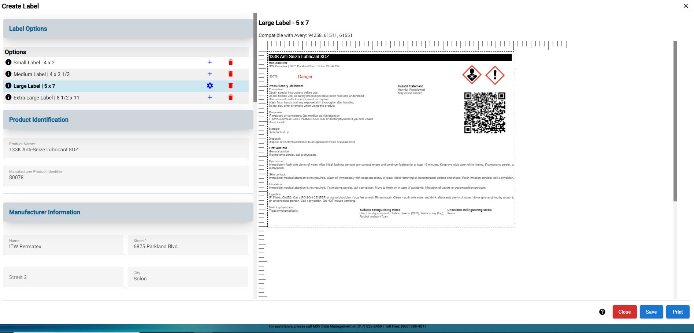
Task: Click the Save button
Action: (x=651, y=312)
